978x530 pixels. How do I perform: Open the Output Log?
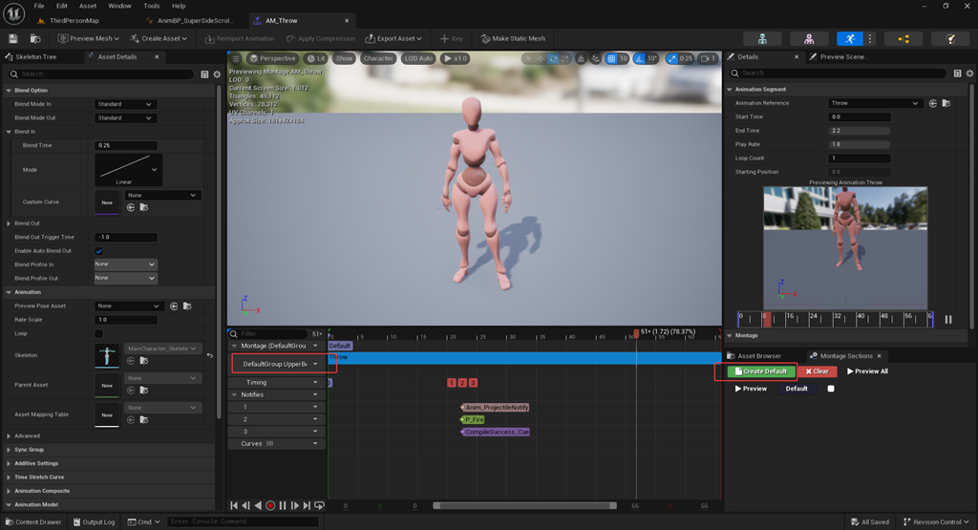tap(95, 522)
